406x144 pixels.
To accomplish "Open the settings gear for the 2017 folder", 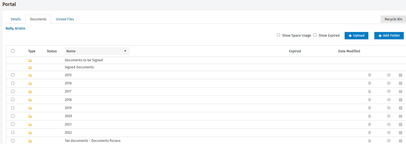I will 389,92.
